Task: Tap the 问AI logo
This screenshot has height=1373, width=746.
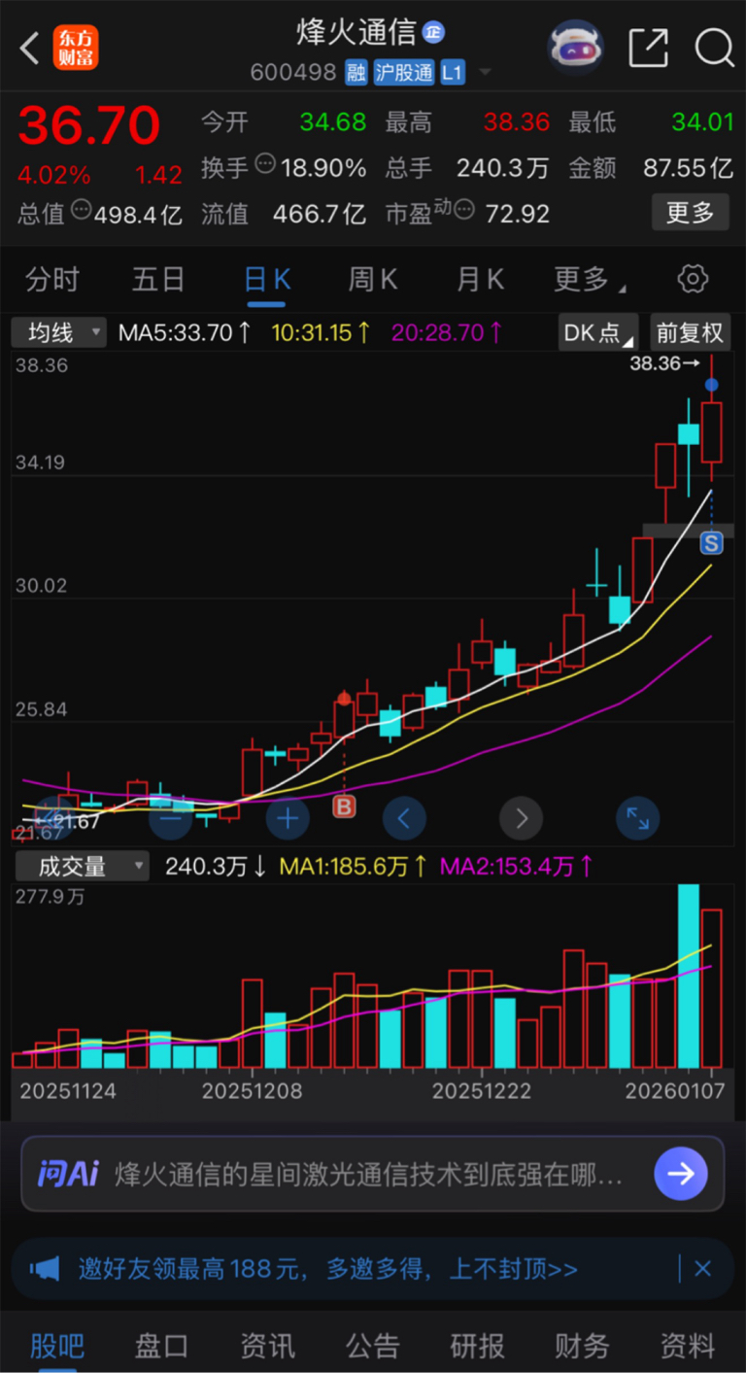Action: pos(68,1174)
